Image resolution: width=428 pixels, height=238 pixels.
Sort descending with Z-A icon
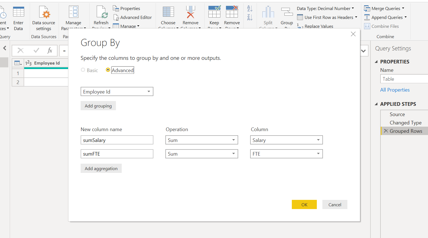pos(250,17)
